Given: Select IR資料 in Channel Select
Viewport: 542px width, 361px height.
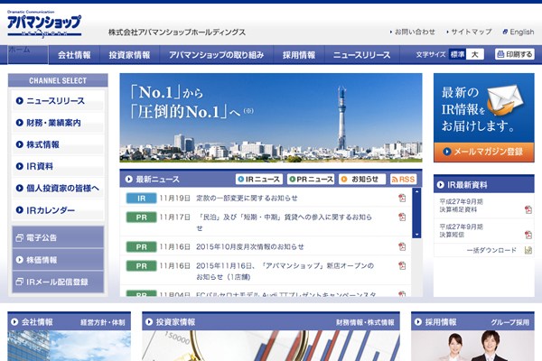Looking at the screenshot, I should [58, 166].
